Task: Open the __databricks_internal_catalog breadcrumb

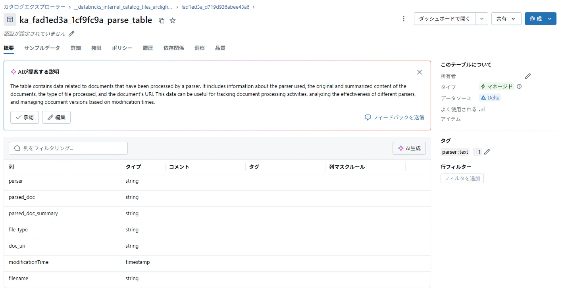Action: click(123, 7)
